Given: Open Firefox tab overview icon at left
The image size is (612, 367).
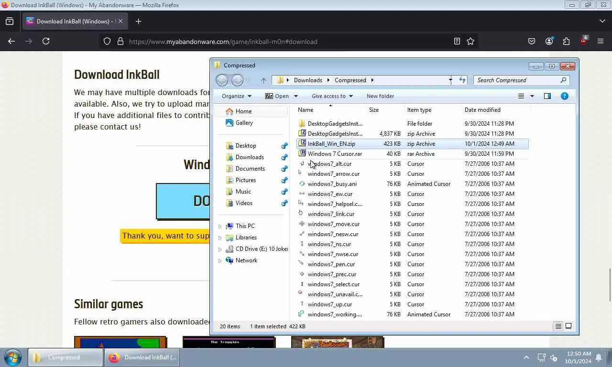Looking at the screenshot, I should coord(10,22).
